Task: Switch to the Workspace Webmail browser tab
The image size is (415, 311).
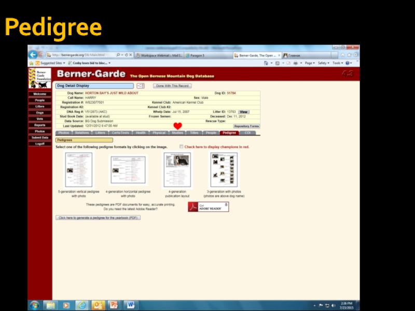Action: pos(159,55)
